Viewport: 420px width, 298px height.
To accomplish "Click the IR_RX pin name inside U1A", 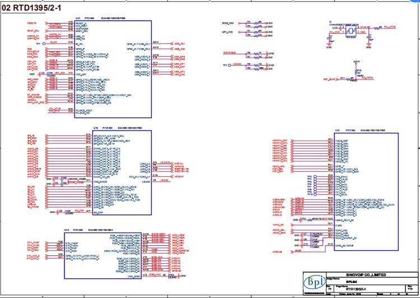I will coord(79,44).
